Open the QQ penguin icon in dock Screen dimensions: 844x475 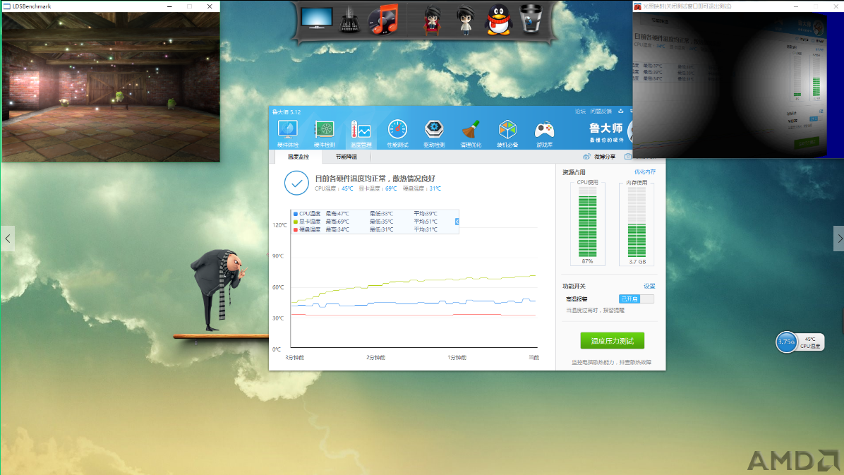[x=498, y=20]
